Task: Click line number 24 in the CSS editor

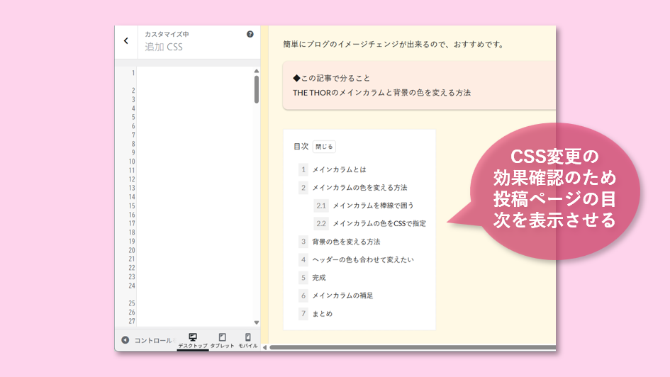Action: (x=132, y=286)
